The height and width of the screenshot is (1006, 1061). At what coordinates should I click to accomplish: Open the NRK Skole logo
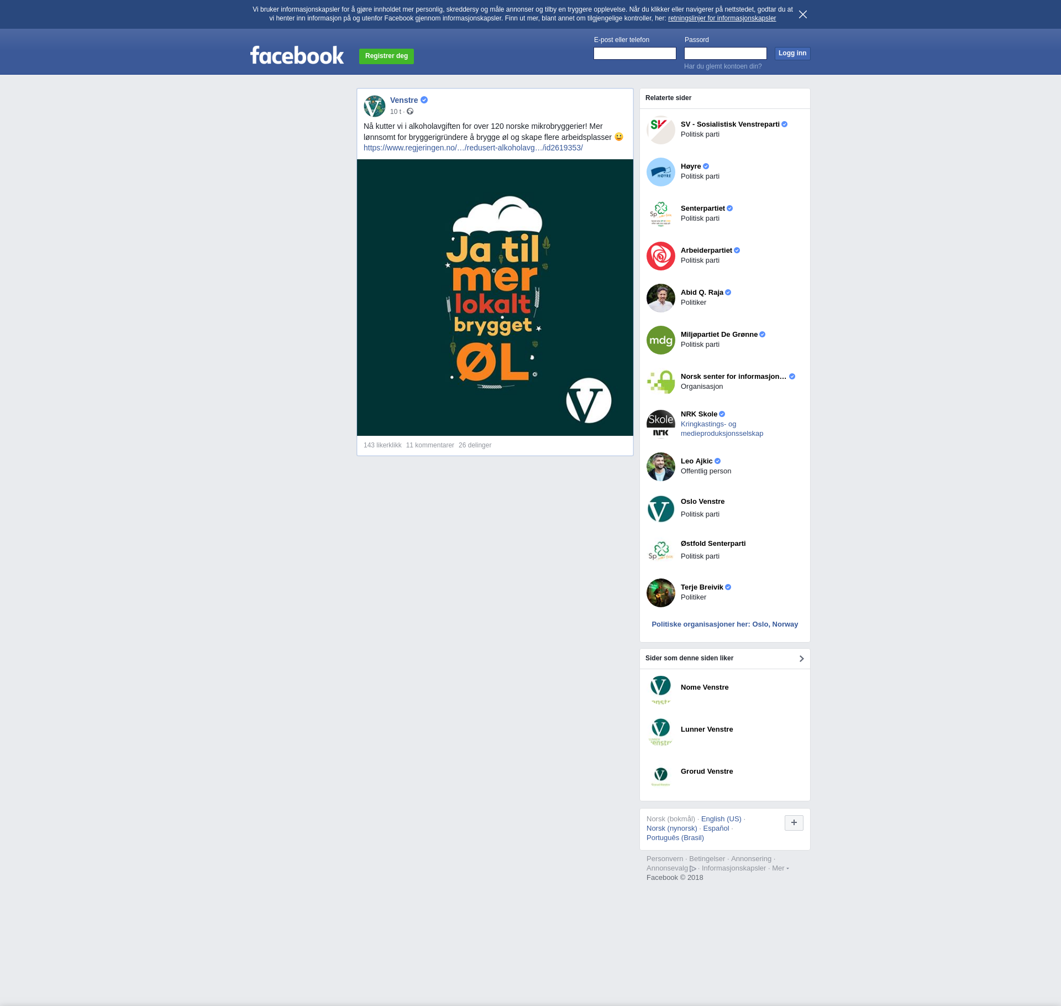(661, 424)
